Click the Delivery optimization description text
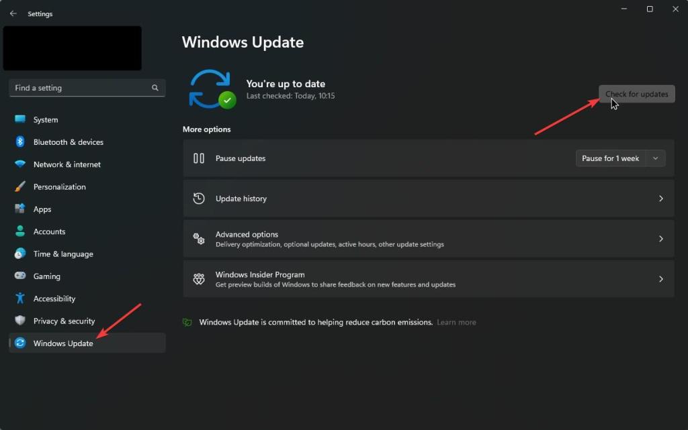This screenshot has width=688, height=430. click(329, 244)
